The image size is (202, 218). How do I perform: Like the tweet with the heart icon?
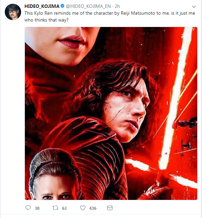83,208
